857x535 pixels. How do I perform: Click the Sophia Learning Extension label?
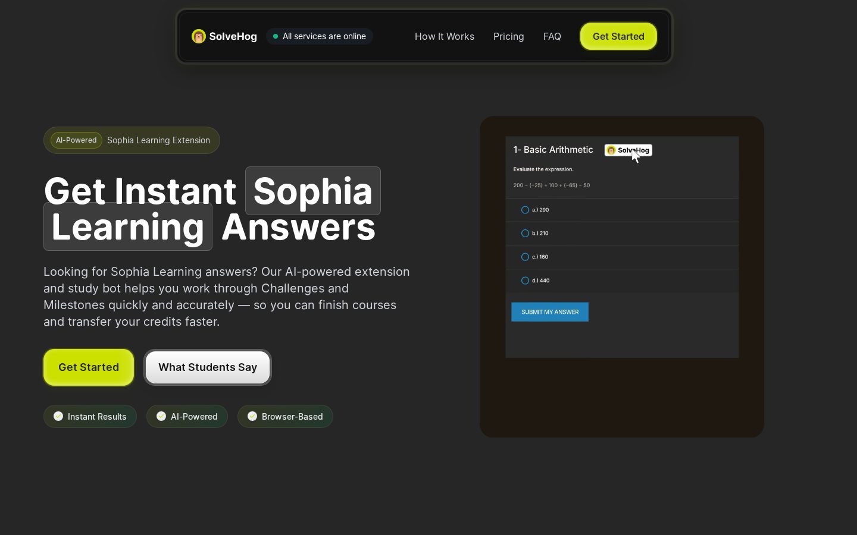pyautogui.click(x=158, y=140)
